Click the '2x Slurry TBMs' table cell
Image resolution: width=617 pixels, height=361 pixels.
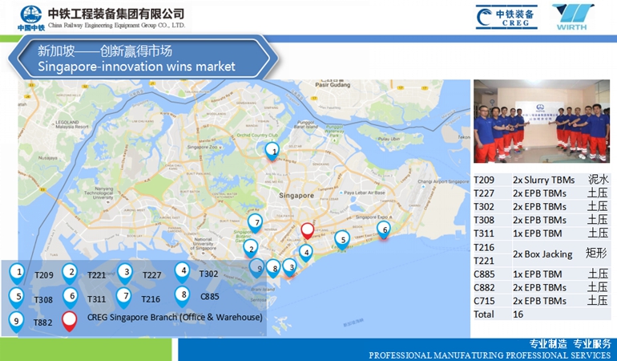(543, 180)
